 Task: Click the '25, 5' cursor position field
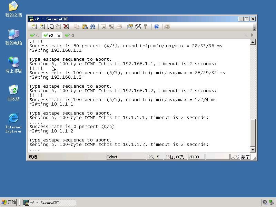pyautogui.click(x=155, y=157)
